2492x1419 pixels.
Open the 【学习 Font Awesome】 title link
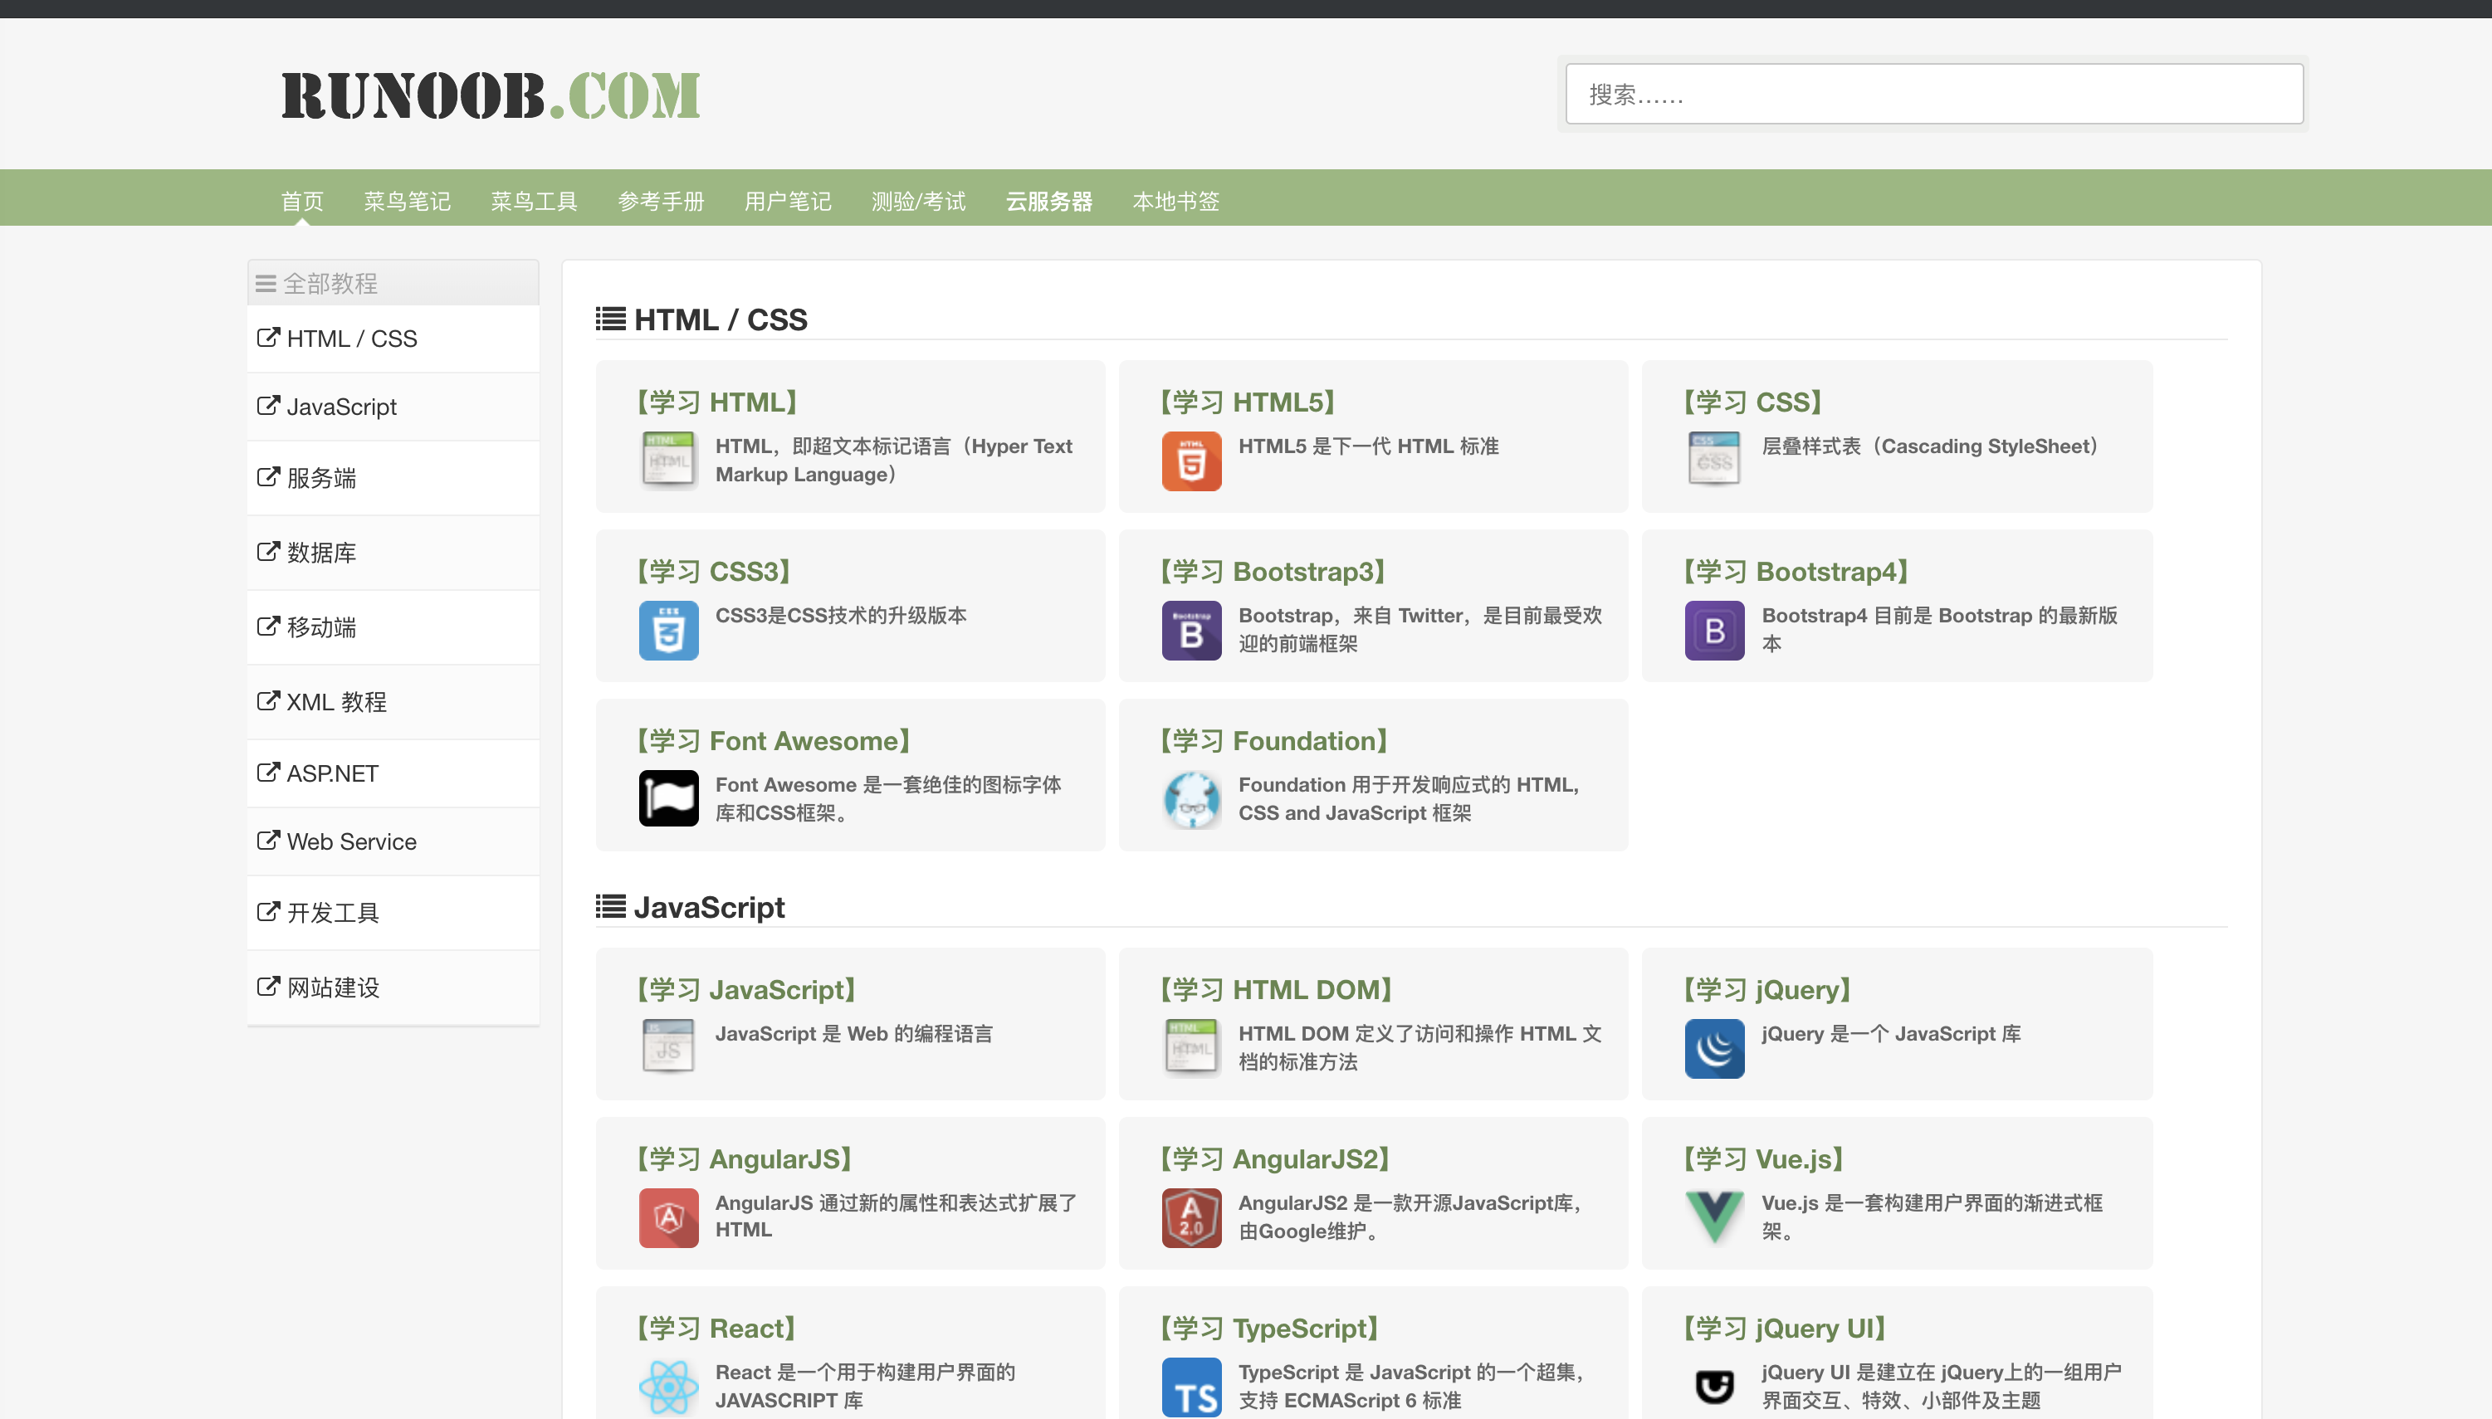pyautogui.click(x=774, y=741)
